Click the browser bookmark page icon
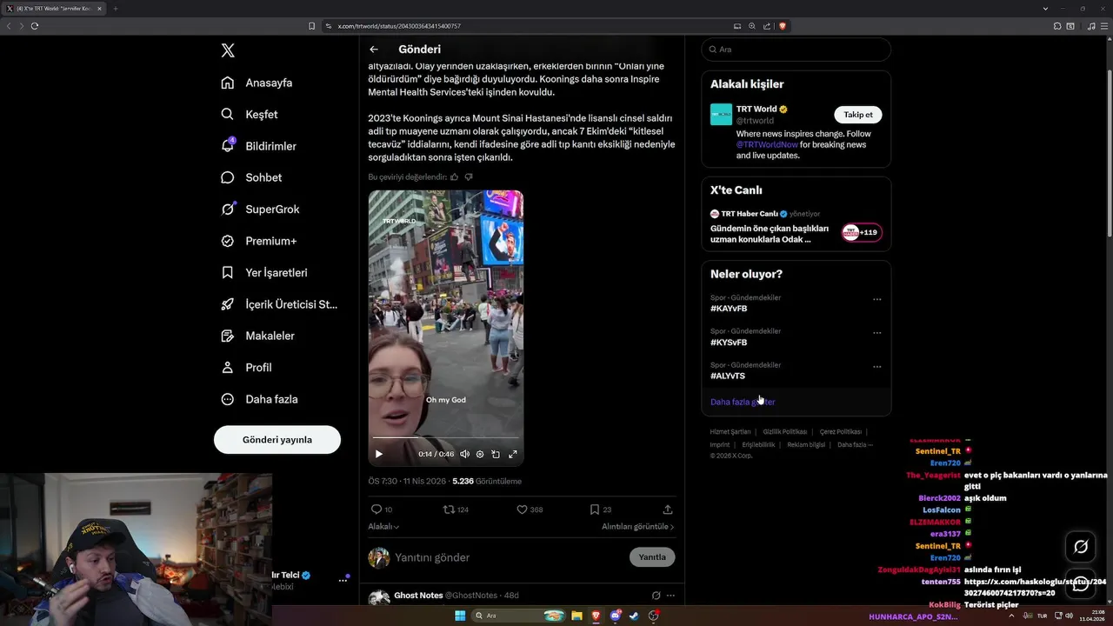The width and height of the screenshot is (1113, 626). pyautogui.click(x=312, y=26)
